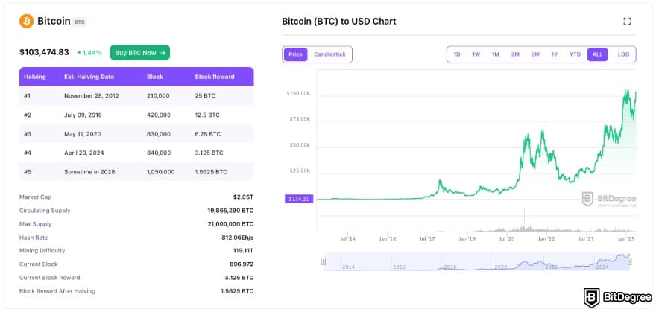The width and height of the screenshot is (656, 312).
Task: Click the Block Reward column header
Action: point(215,77)
